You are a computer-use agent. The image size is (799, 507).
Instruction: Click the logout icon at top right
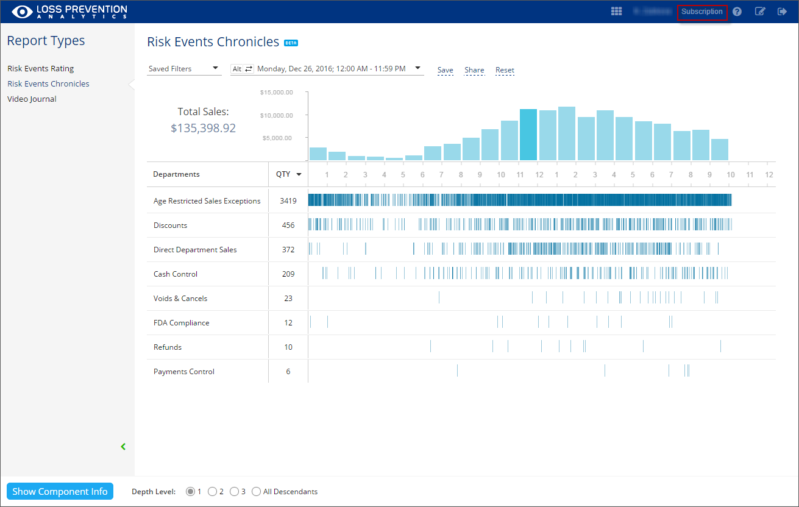pyautogui.click(x=782, y=11)
